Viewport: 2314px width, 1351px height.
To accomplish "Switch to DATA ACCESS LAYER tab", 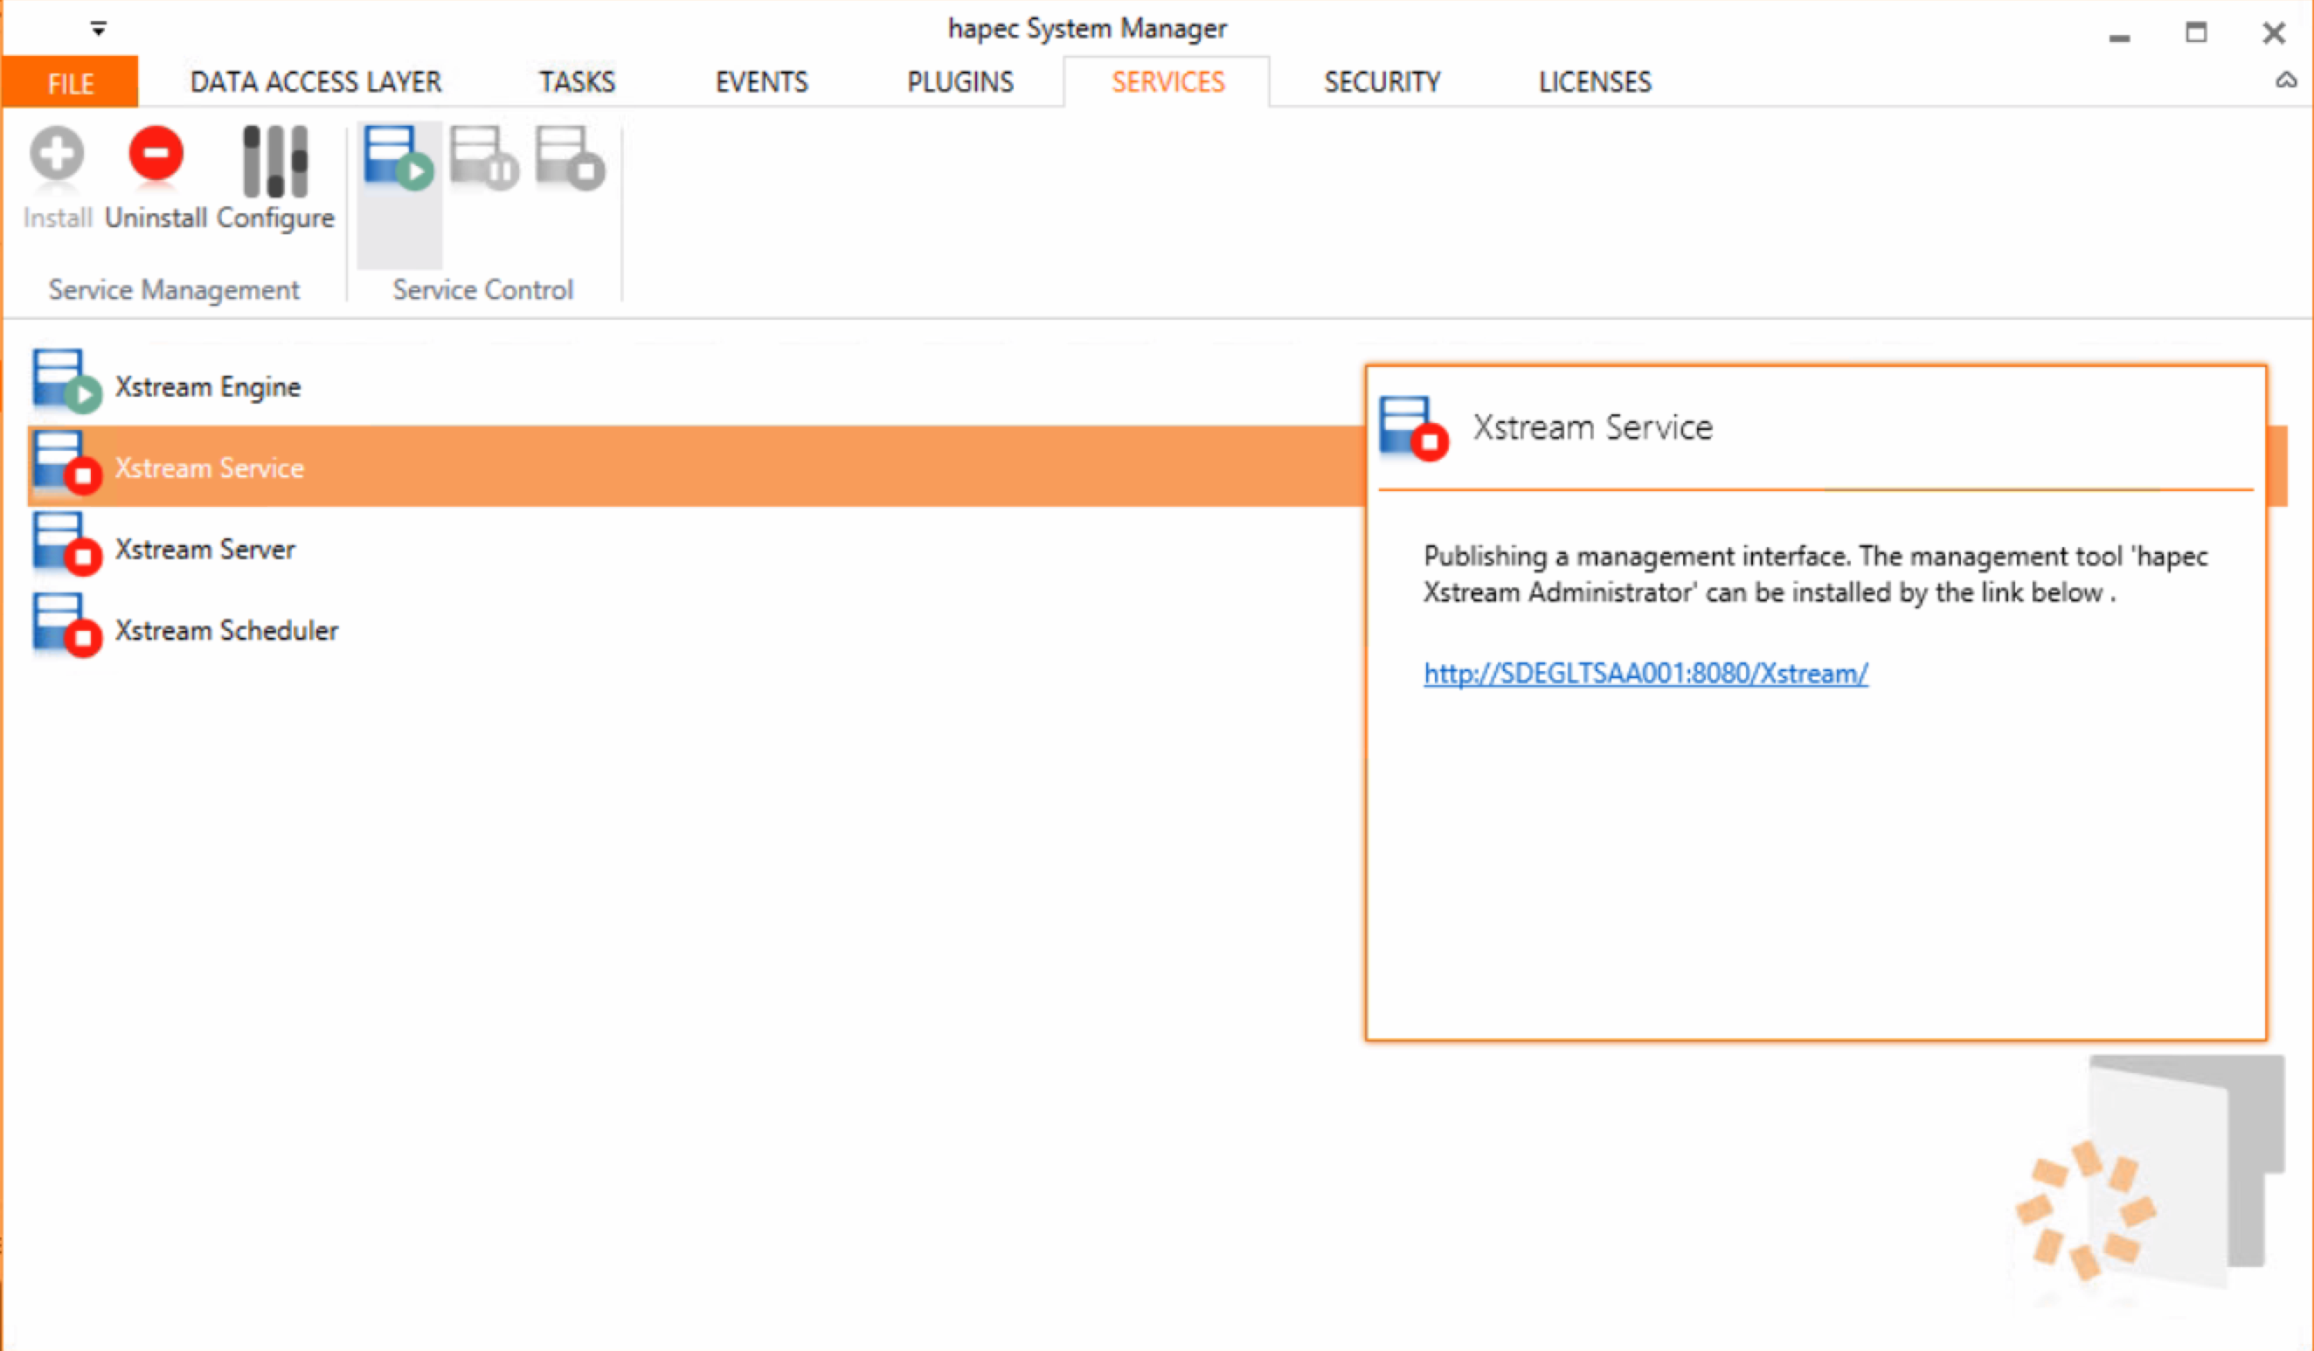I will coord(315,83).
